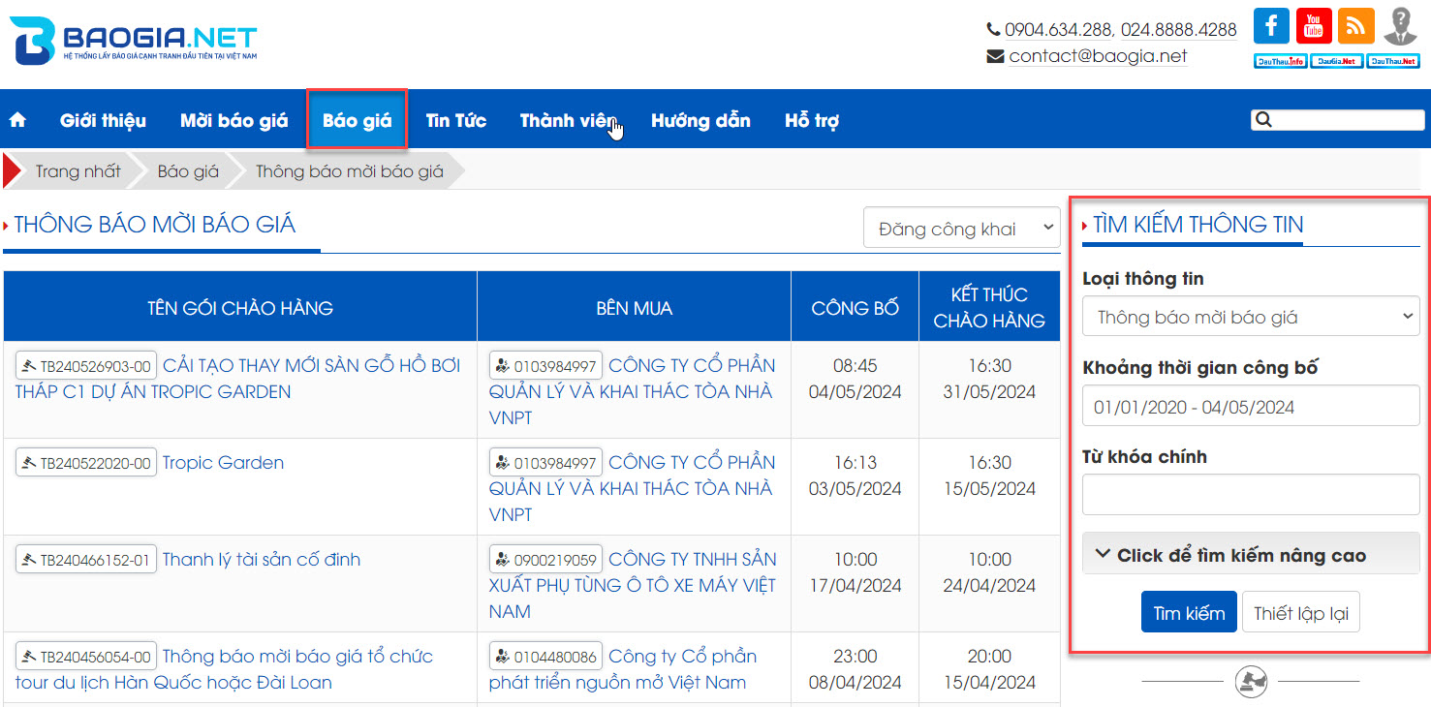
Task: Open the RSS feed icon
Action: click(1355, 26)
